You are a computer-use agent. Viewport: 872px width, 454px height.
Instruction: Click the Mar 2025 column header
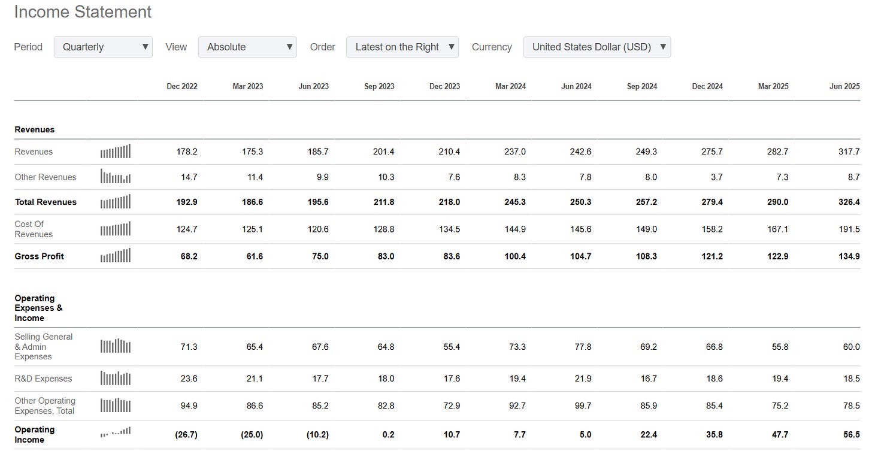pyautogui.click(x=773, y=86)
